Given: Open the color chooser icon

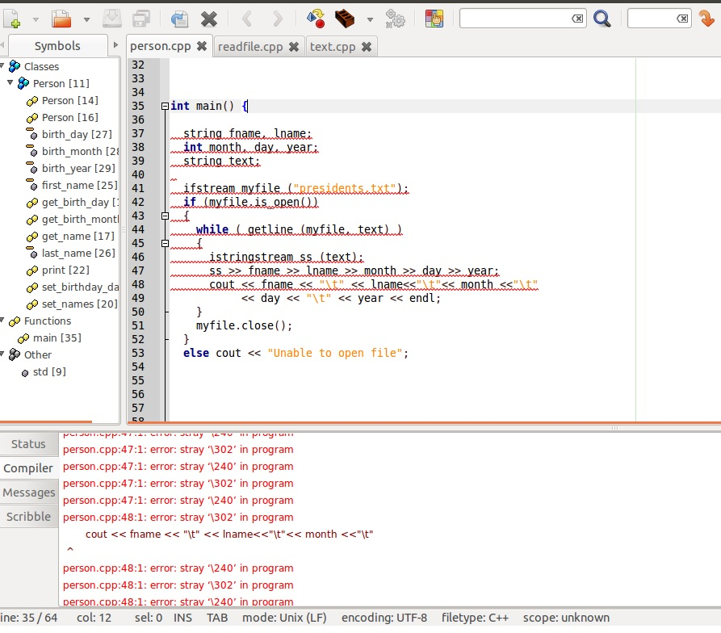Looking at the screenshot, I should click(x=434, y=18).
